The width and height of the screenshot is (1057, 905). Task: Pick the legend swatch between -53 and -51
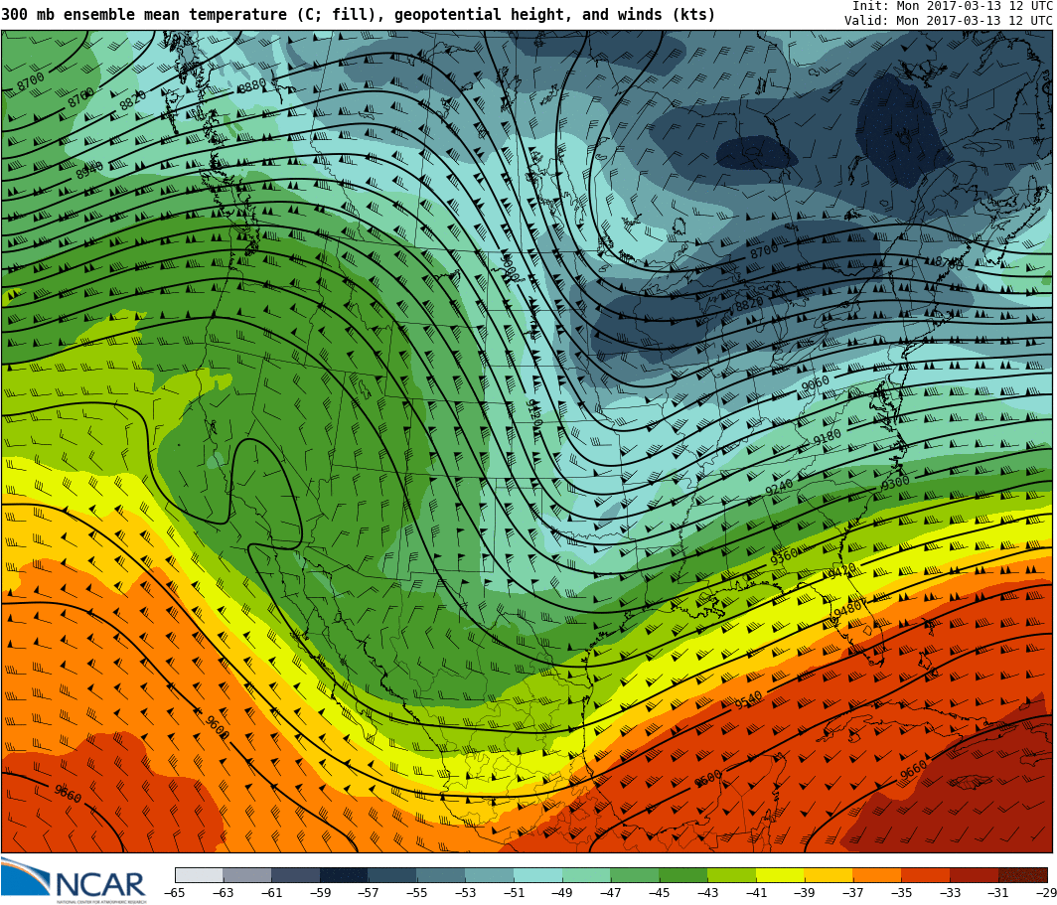coord(490,874)
